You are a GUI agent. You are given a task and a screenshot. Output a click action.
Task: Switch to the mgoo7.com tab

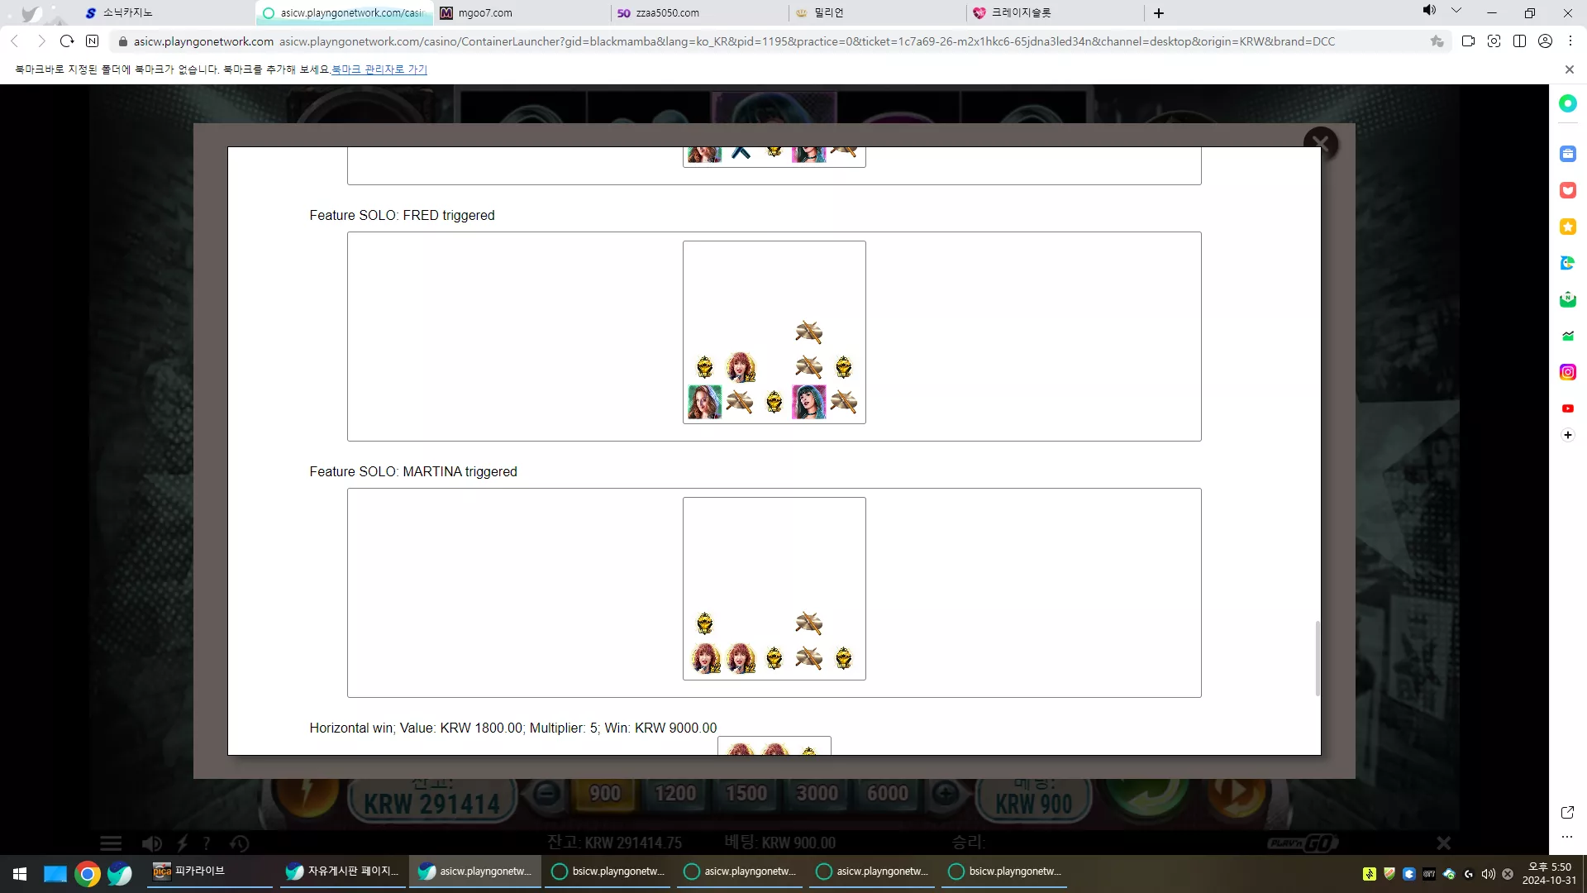(x=522, y=13)
